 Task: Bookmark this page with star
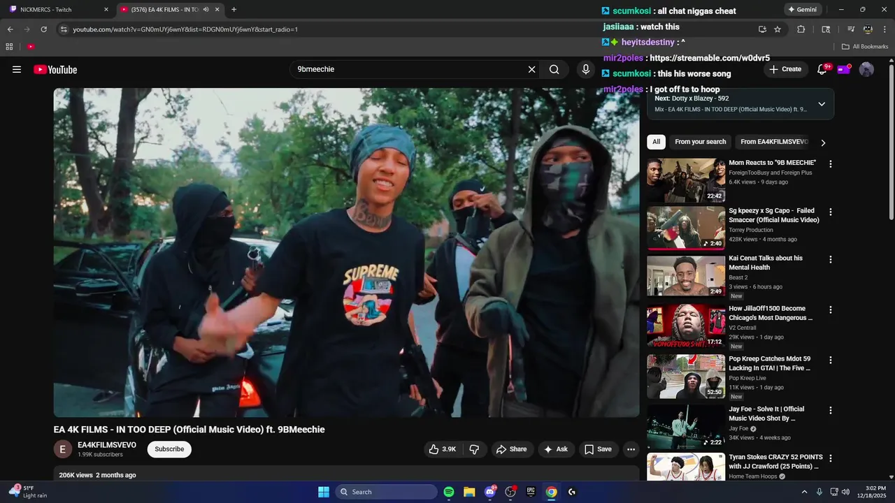point(778,29)
